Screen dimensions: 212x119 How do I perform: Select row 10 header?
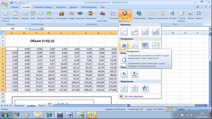point(3,71)
